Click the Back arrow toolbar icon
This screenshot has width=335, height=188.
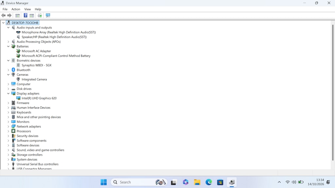3,15
